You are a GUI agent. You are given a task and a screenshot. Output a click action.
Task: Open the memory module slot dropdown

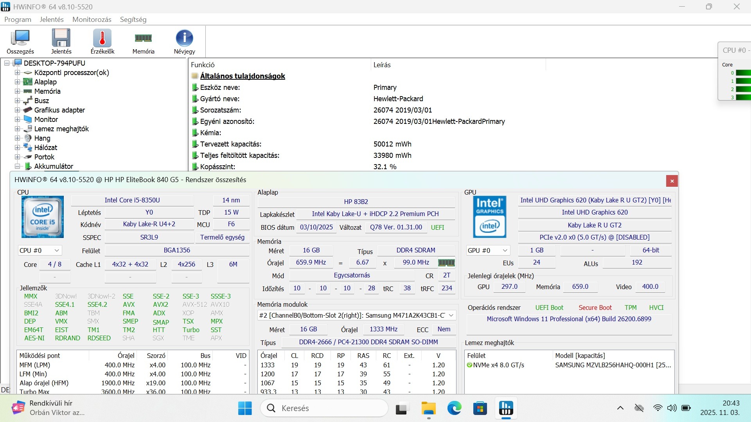(x=356, y=315)
